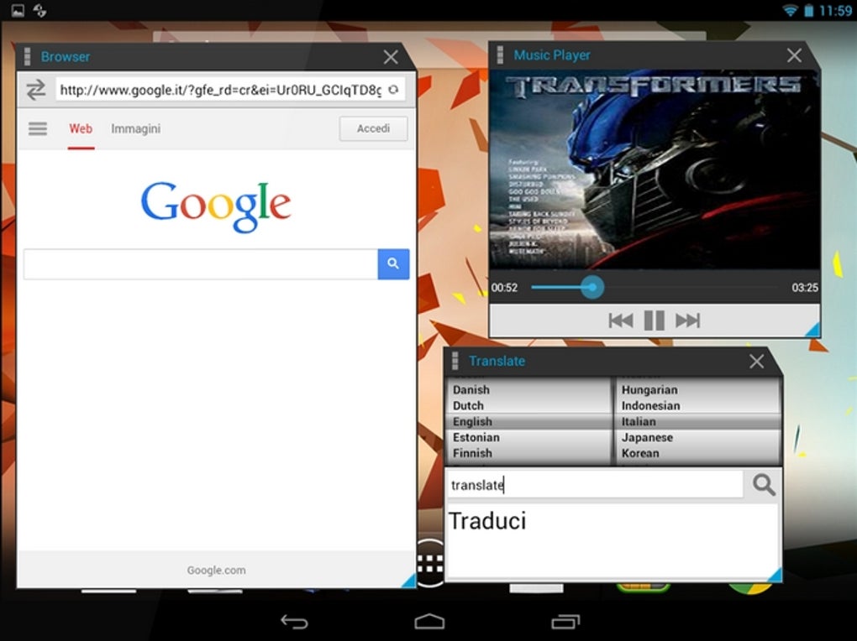Open the app drawer icon
Image resolution: width=857 pixels, height=641 pixels.
coord(430,564)
